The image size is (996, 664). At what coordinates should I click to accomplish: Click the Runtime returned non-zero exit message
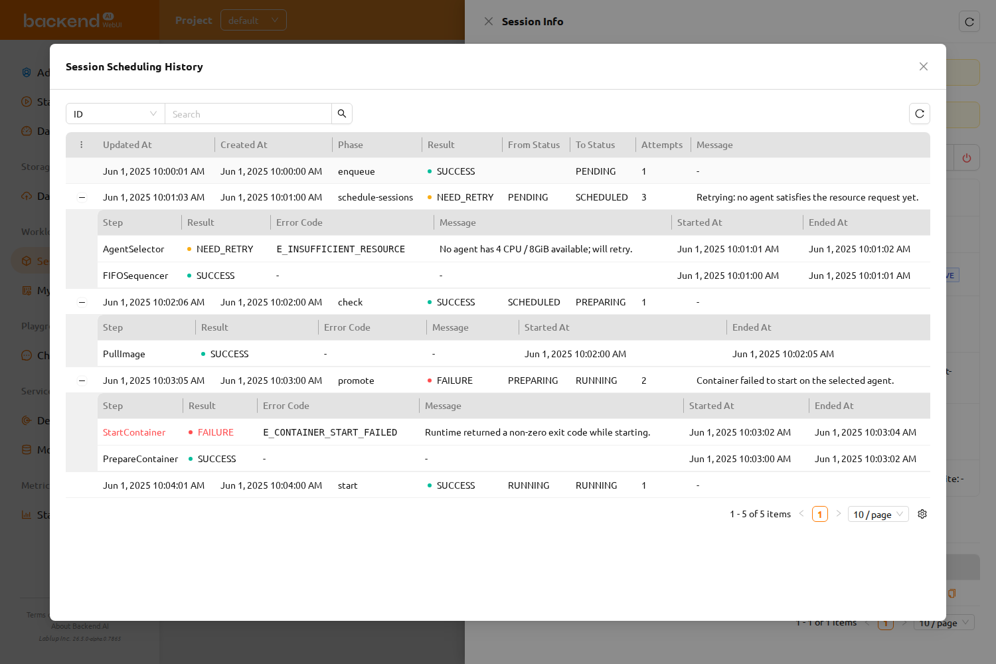(538, 432)
